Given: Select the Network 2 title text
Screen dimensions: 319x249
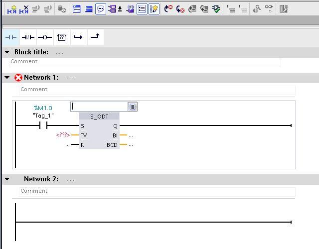Looking at the screenshot, I should tap(41, 179).
